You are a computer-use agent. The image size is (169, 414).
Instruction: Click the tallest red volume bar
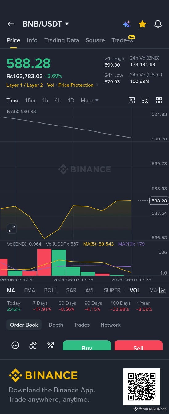[44, 262]
